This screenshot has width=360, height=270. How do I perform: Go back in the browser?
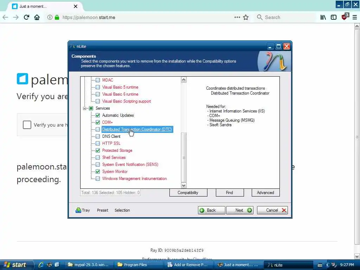click(x=5, y=18)
